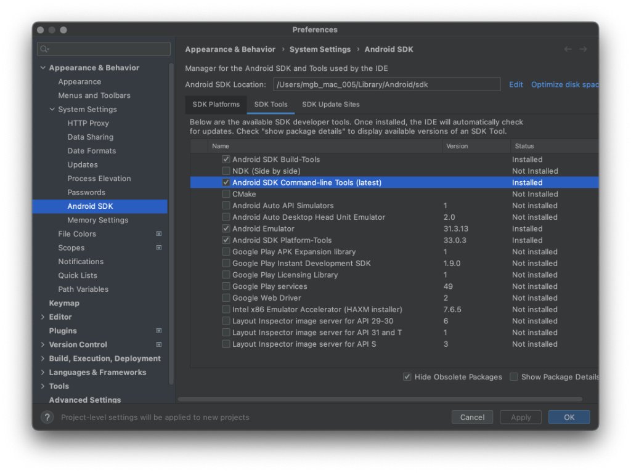
Task: Click System Settings in breadcrumb
Action: point(320,49)
